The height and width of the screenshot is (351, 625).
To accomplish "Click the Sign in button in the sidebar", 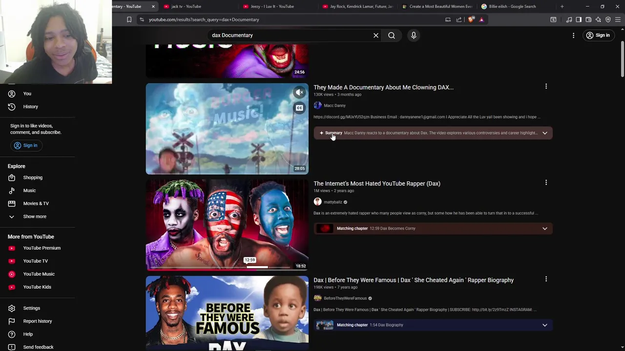I will tap(25, 145).
